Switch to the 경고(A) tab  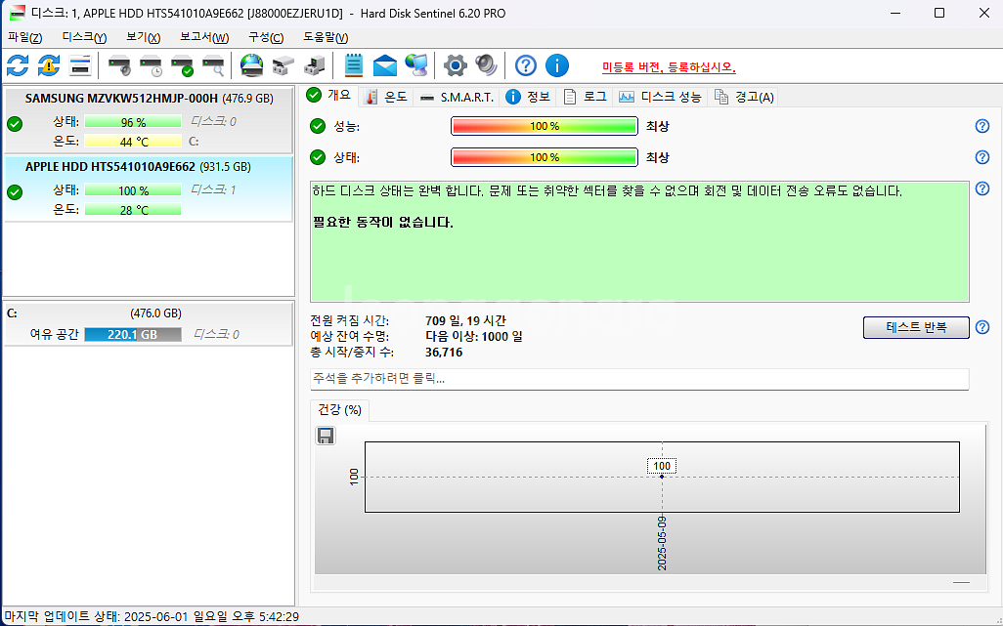tap(744, 97)
